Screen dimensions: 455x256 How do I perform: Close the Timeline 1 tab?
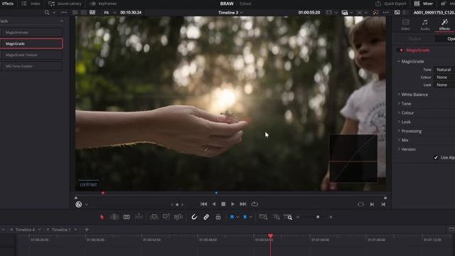[x=48, y=230]
